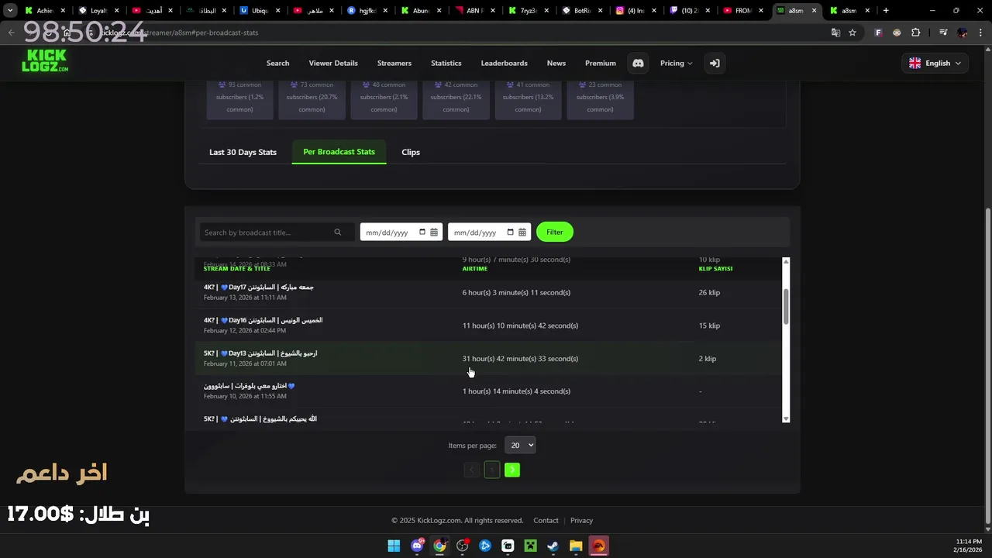Bookmark this page with the star icon

pyautogui.click(x=852, y=33)
